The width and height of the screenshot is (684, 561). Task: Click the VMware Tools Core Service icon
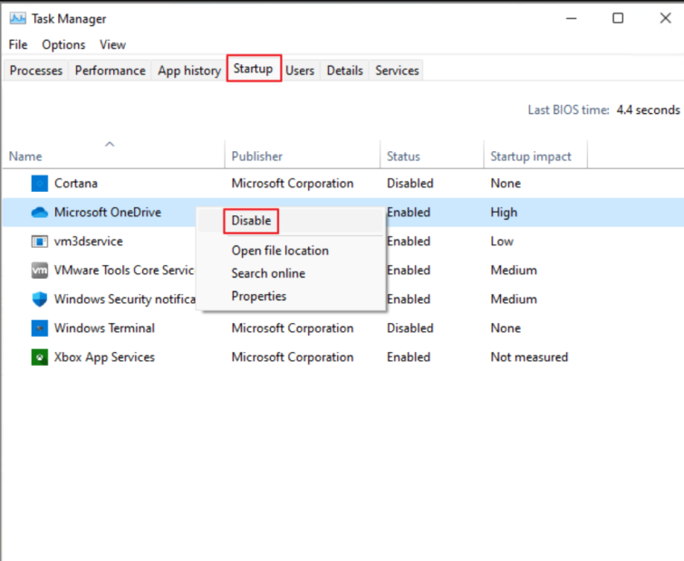pyautogui.click(x=40, y=270)
